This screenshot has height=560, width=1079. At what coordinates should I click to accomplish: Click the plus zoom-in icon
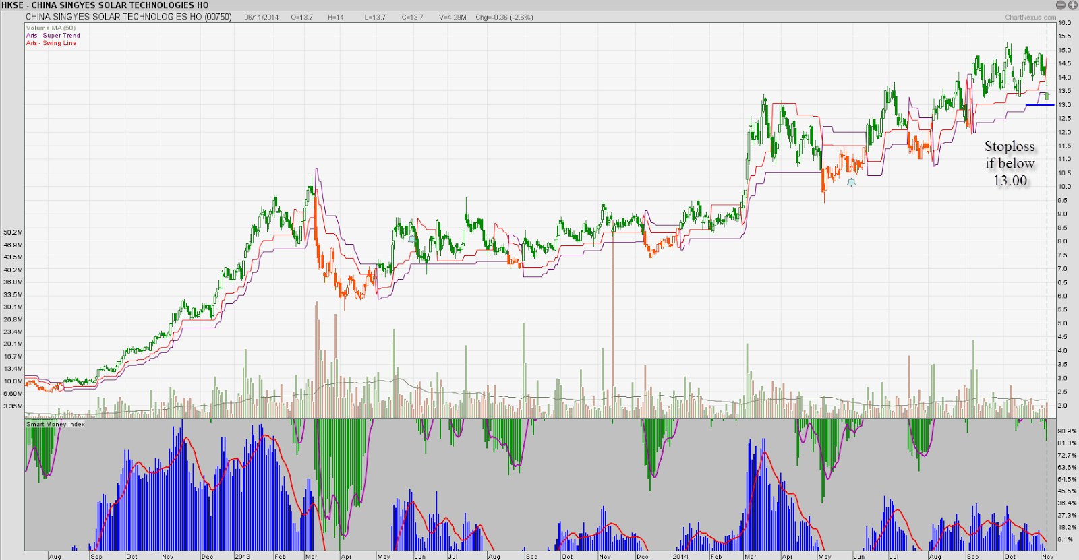point(1072,5)
